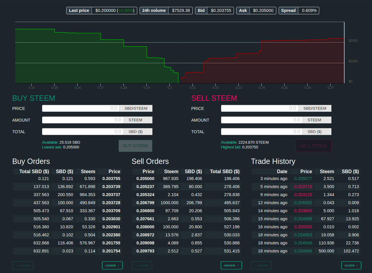Image resolution: width=372 pixels, height=273 pixels.
Task: Click trade history price 0.204946
Action: (303, 243)
